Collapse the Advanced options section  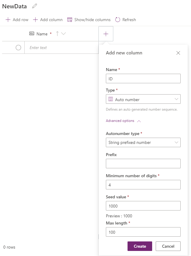[x=123, y=121]
